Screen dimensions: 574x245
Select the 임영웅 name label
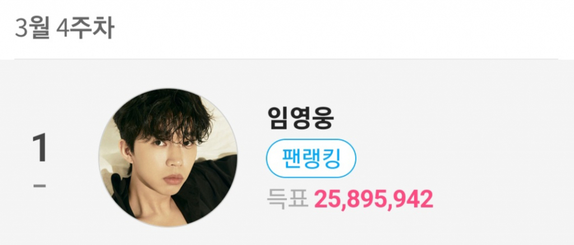[x=300, y=119]
